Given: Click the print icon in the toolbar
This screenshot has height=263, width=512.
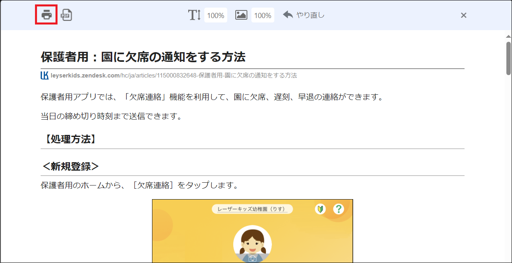Looking at the screenshot, I should [46, 14].
